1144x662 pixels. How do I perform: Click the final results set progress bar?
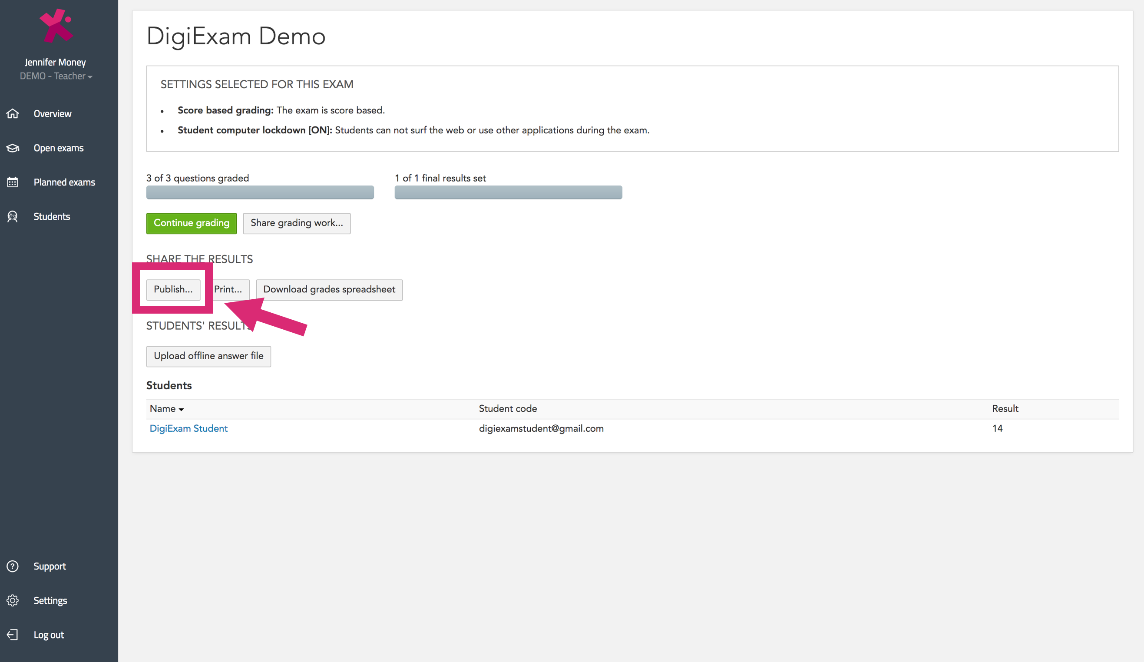point(509,192)
